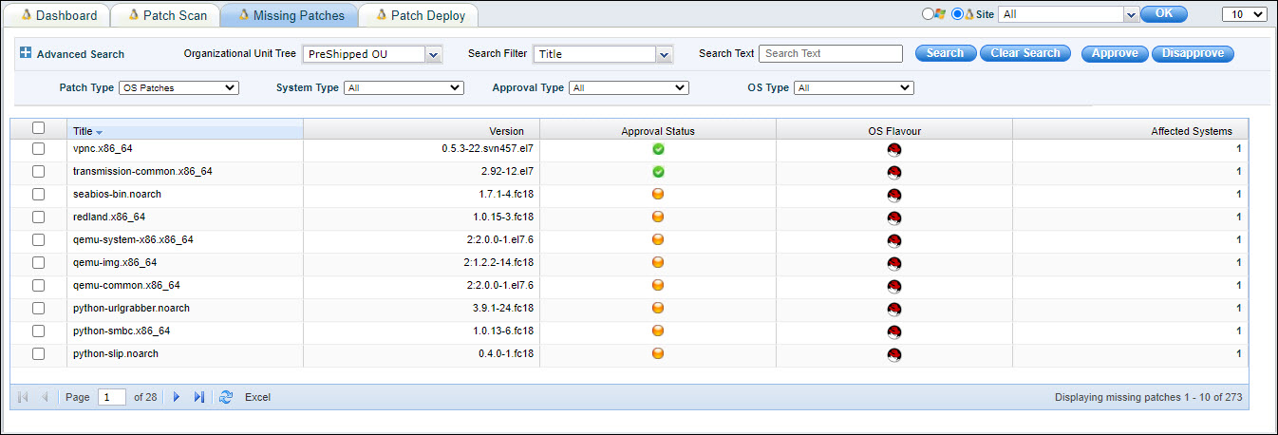Image resolution: width=1278 pixels, height=435 pixels.
Task: Click the Clear Search button
Action: (x=1025, y=53)
